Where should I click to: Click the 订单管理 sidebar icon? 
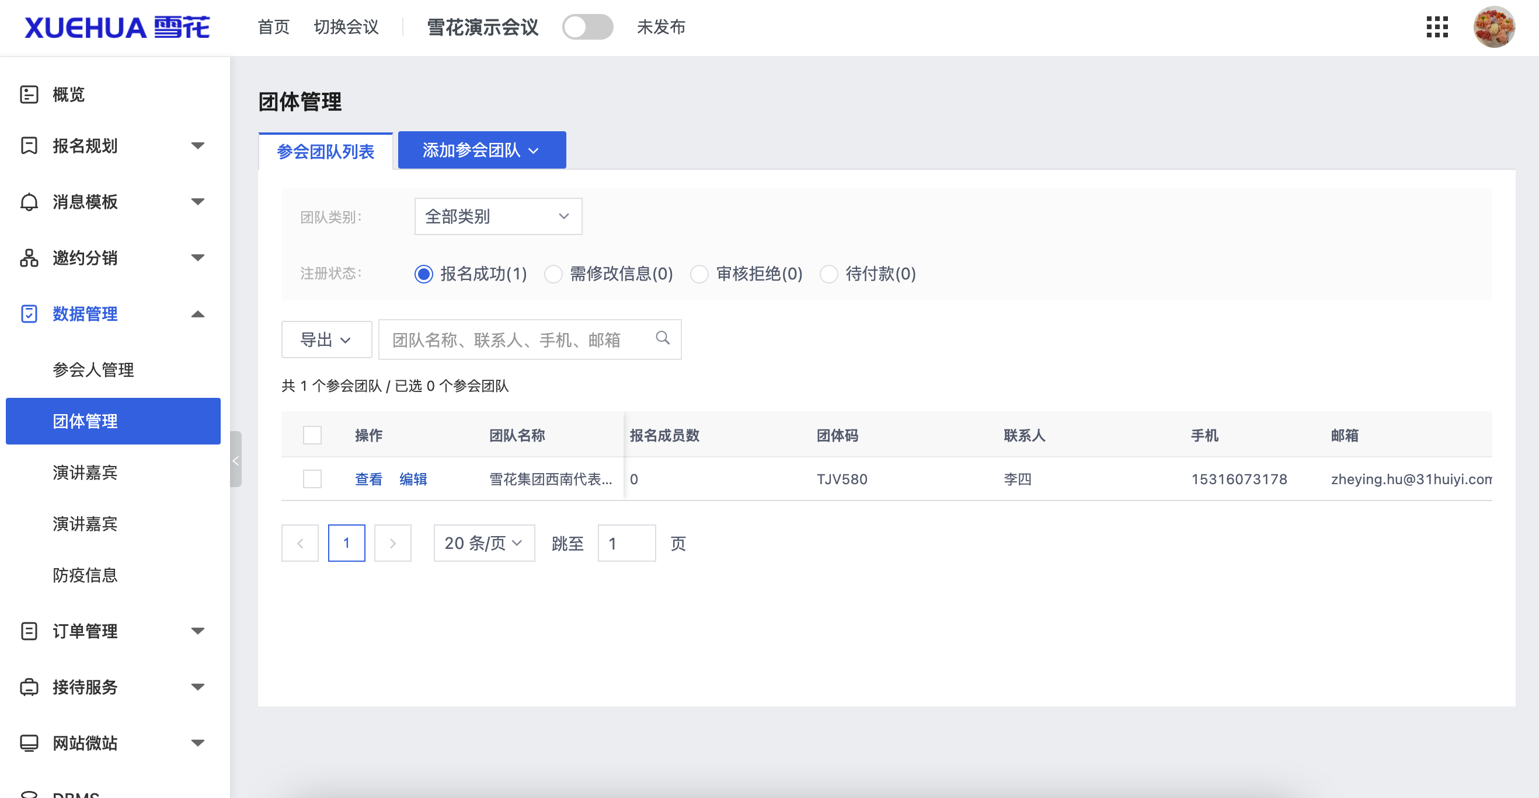click(29, 631)
